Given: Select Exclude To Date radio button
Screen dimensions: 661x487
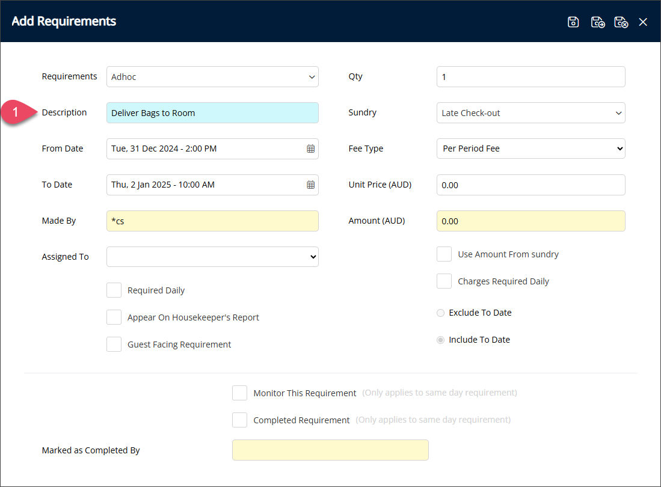Looking at the screenshot, I should click(440, 313).
